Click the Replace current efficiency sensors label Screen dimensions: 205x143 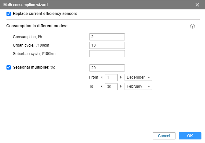pos(45,14)
